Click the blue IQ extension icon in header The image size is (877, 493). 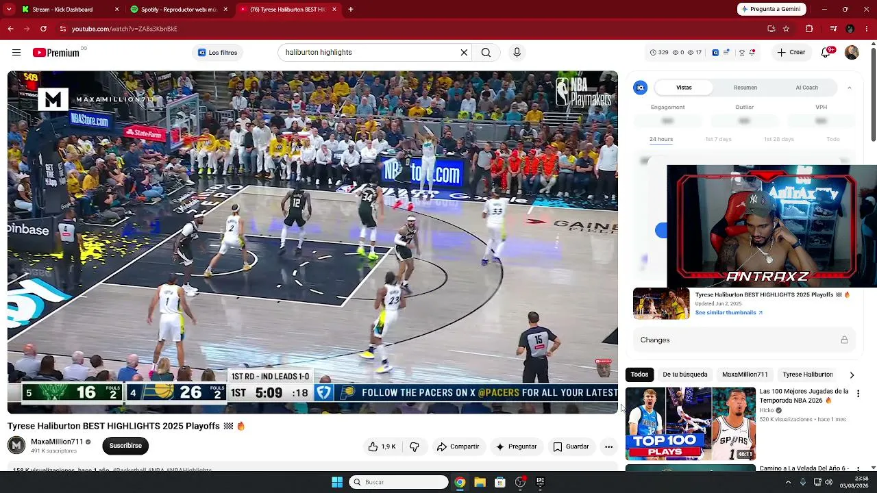point(715,53)
